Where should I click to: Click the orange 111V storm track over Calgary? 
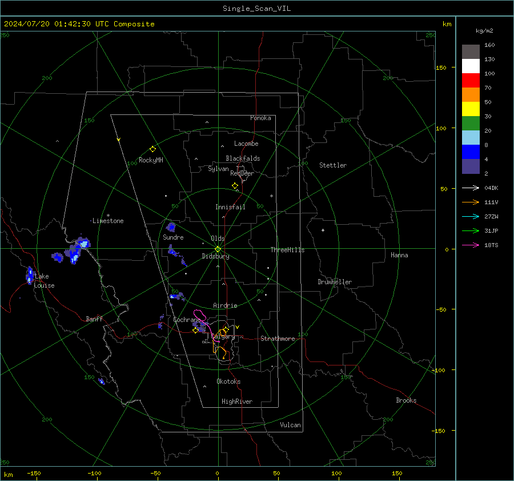point(220,343)
